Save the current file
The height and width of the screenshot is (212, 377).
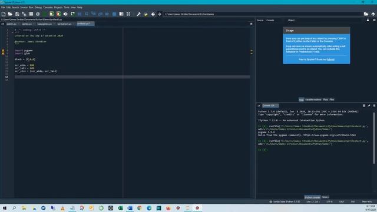pyautogui.click(x=17, y=14)
